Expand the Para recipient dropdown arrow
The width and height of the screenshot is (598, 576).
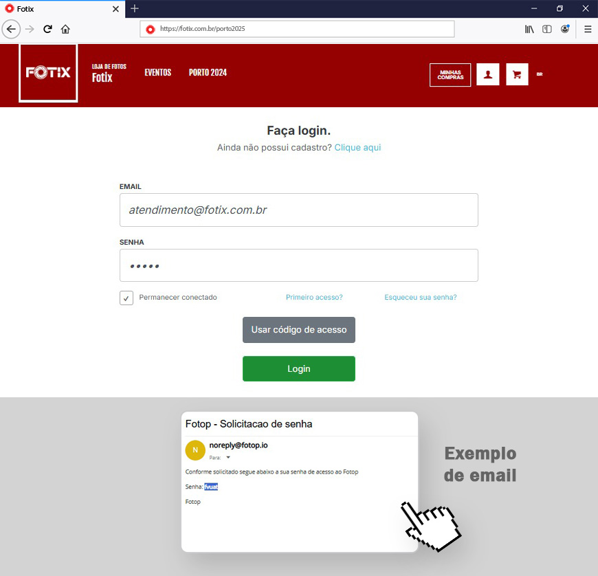pos(228,457)
